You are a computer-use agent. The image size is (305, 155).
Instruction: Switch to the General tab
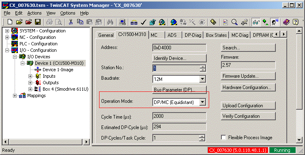106,35
